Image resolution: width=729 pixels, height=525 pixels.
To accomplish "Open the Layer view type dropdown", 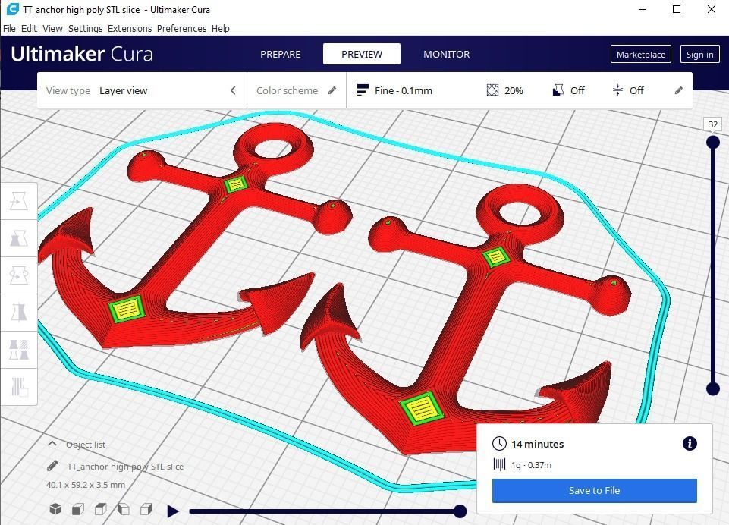I will pos(142,91).
